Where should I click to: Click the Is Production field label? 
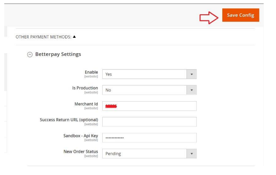pyautogui.click(x=85, y=88)
